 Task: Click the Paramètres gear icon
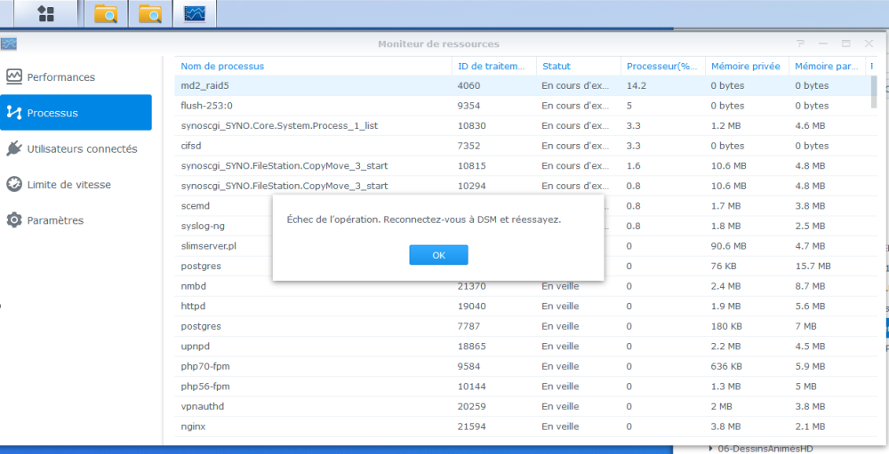(13, 220)
